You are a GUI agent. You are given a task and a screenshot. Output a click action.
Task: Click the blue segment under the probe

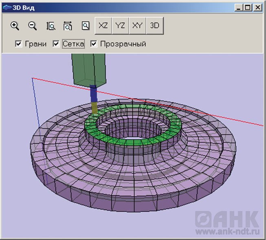94,94
